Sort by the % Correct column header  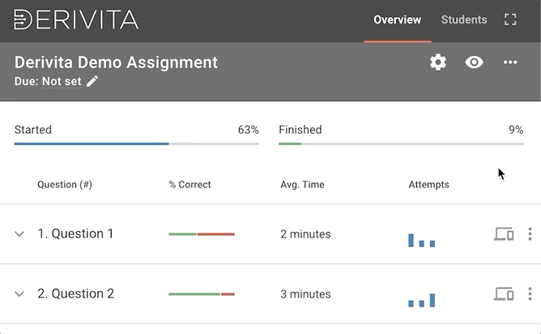point(190,185)
